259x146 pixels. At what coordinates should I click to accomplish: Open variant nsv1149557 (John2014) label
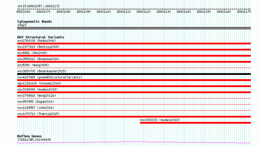click(x=36, y=108)
